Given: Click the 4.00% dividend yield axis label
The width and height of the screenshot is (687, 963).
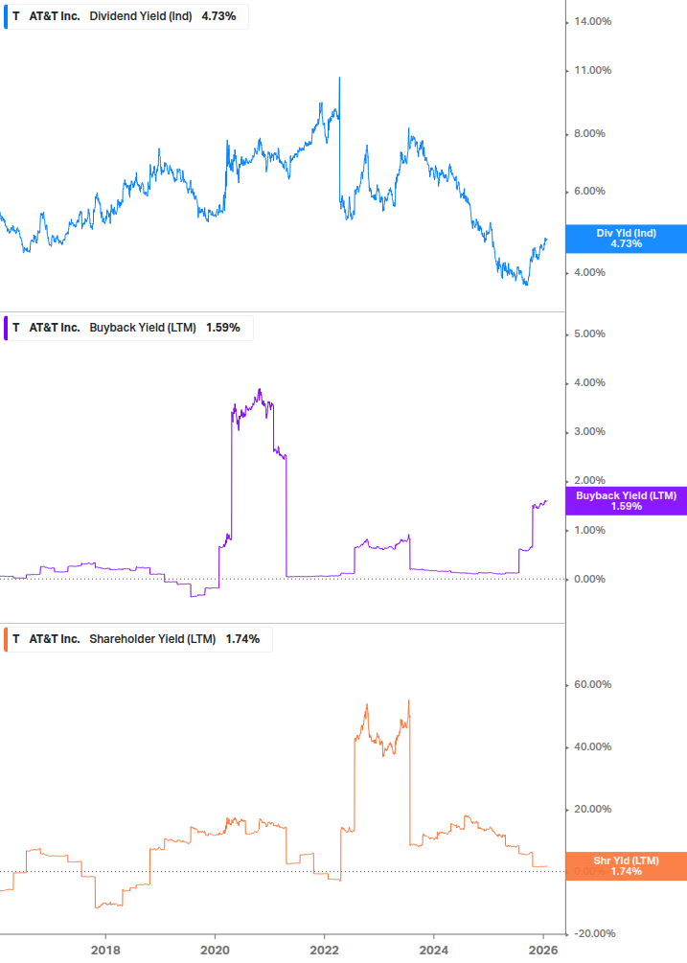Looking at the screenshot, I should (589, 273).
